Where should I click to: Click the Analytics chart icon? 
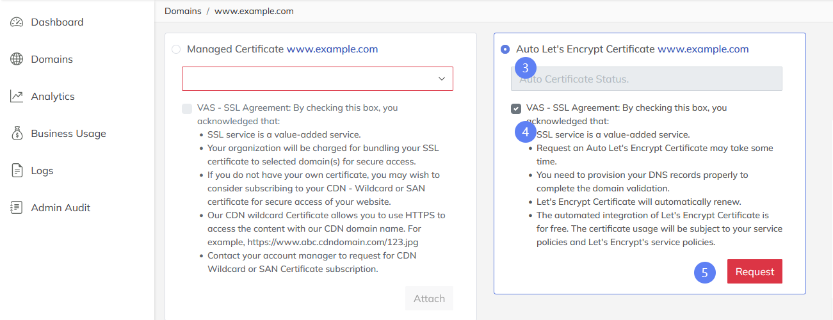coord(17,97)
